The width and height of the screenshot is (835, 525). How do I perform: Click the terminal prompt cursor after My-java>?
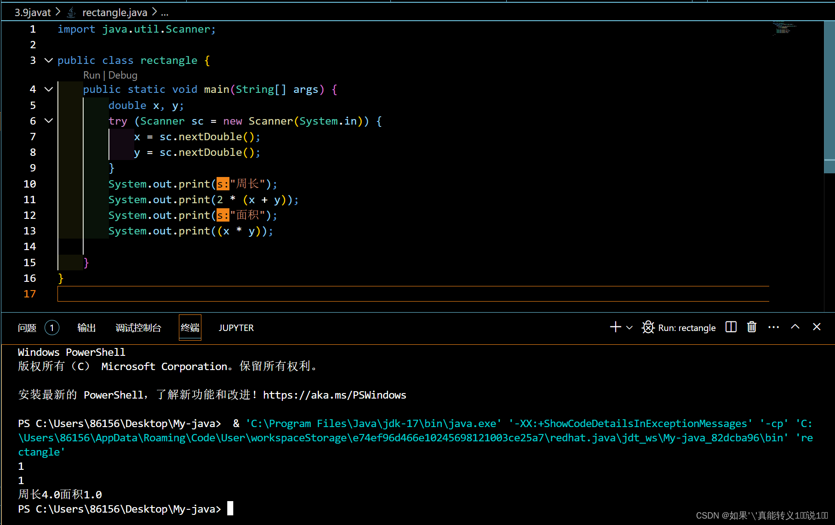coord(230,508)
